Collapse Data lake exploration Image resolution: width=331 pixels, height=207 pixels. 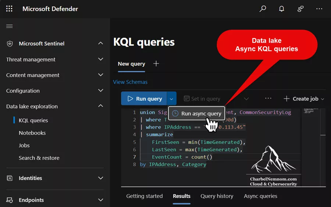coord(101,106)
